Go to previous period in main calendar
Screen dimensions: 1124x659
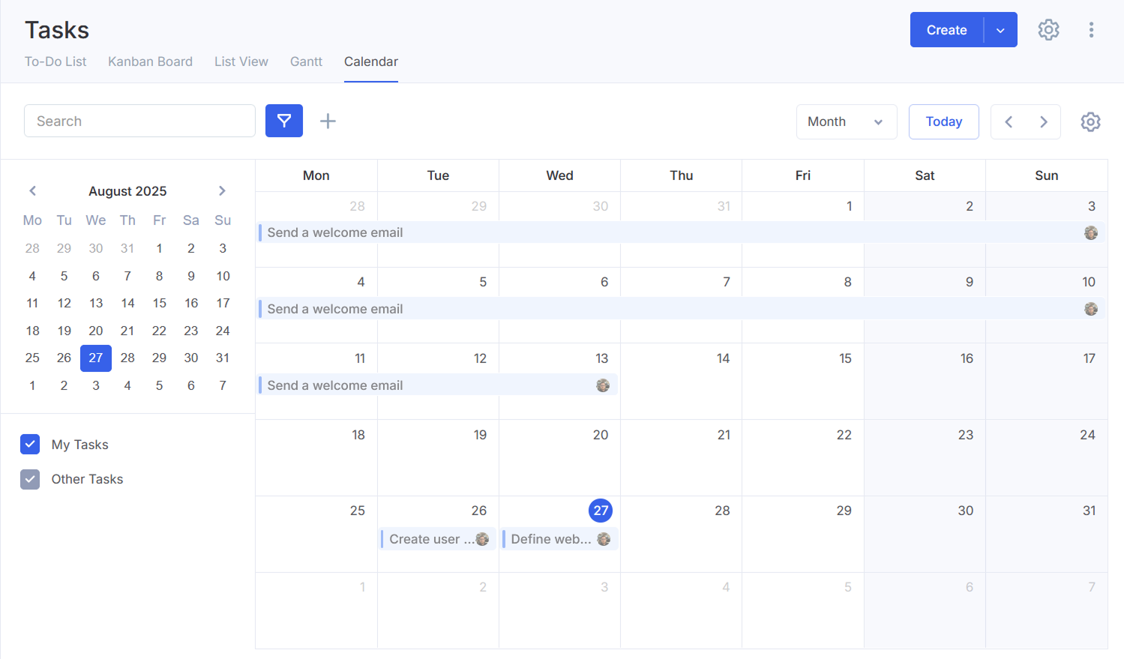click(1009, 121)
